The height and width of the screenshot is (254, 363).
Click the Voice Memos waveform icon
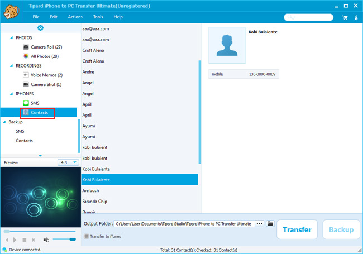pyautogui.click(x=26, y=75)
